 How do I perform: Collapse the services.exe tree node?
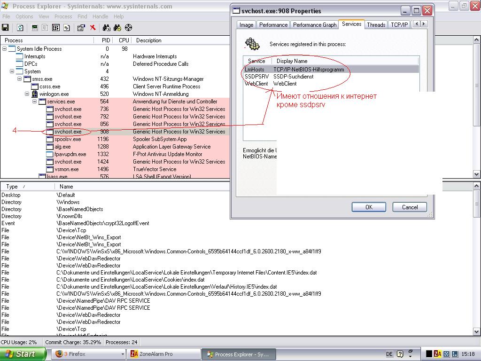[34, 102]
